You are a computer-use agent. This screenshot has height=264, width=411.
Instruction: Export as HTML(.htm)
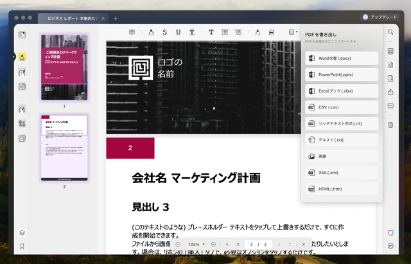342,189
